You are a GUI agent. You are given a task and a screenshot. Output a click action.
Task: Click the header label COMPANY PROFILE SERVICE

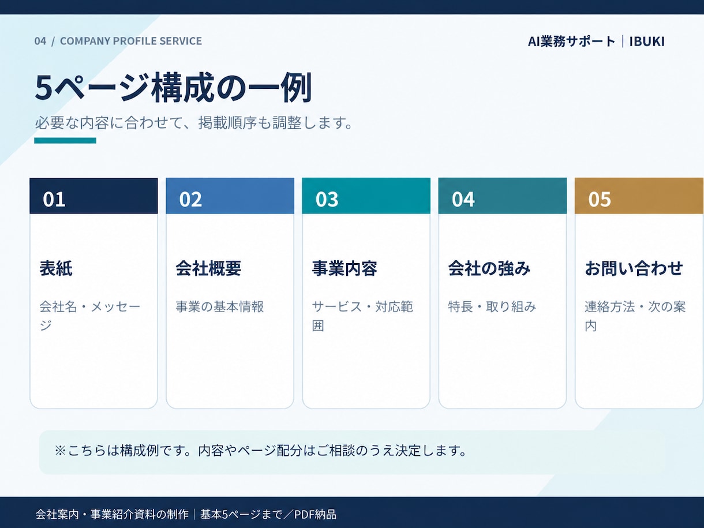pyautogui.click(x=131, y=41)
